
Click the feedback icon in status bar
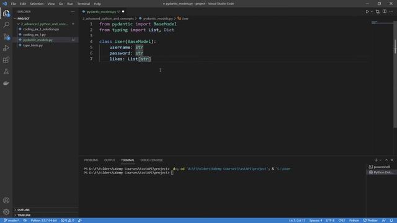pyautogui.click(x=384, y=221)
